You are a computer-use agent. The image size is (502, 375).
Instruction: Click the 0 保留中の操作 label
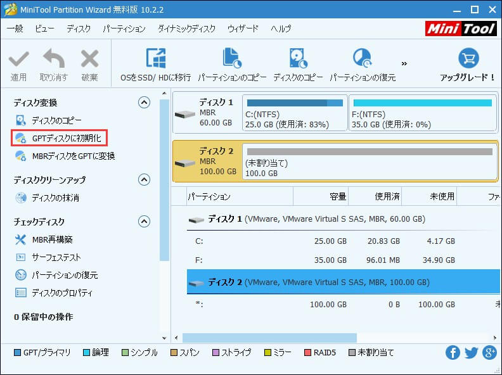tap(44, 317)
